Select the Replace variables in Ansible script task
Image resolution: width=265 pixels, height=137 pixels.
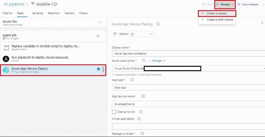54,47
